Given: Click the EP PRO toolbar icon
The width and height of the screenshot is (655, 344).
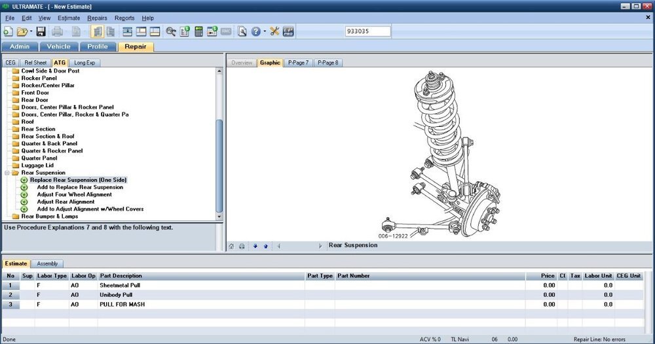Looking at the screenshot, I should pyautogui.click(x=288, y=31).
